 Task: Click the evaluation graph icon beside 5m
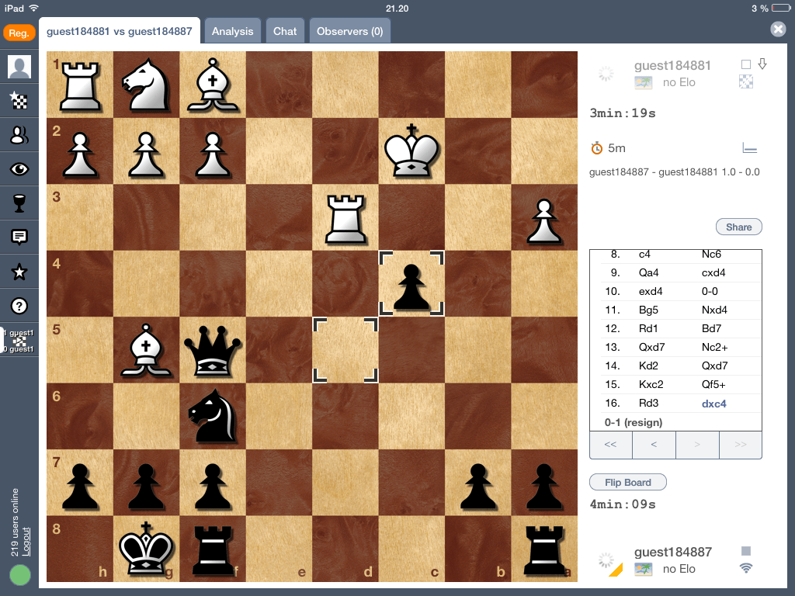(x=749, y=147)
